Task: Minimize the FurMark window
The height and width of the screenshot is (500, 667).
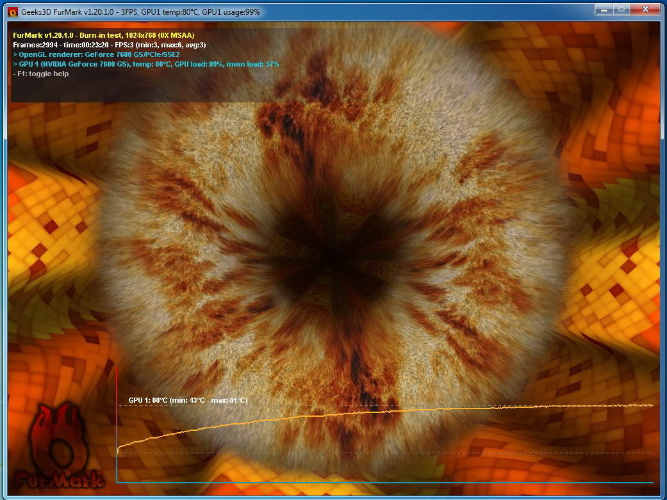Action: point(603,9)
